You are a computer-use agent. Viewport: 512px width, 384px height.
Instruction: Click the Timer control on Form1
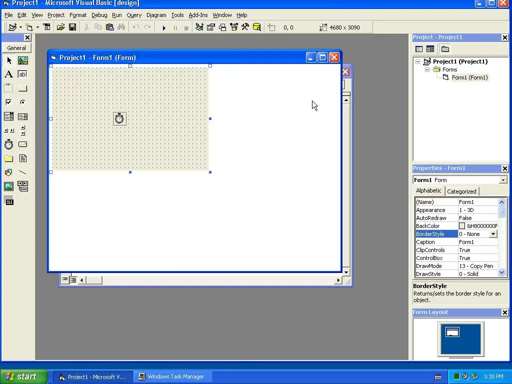click(119, 118)
